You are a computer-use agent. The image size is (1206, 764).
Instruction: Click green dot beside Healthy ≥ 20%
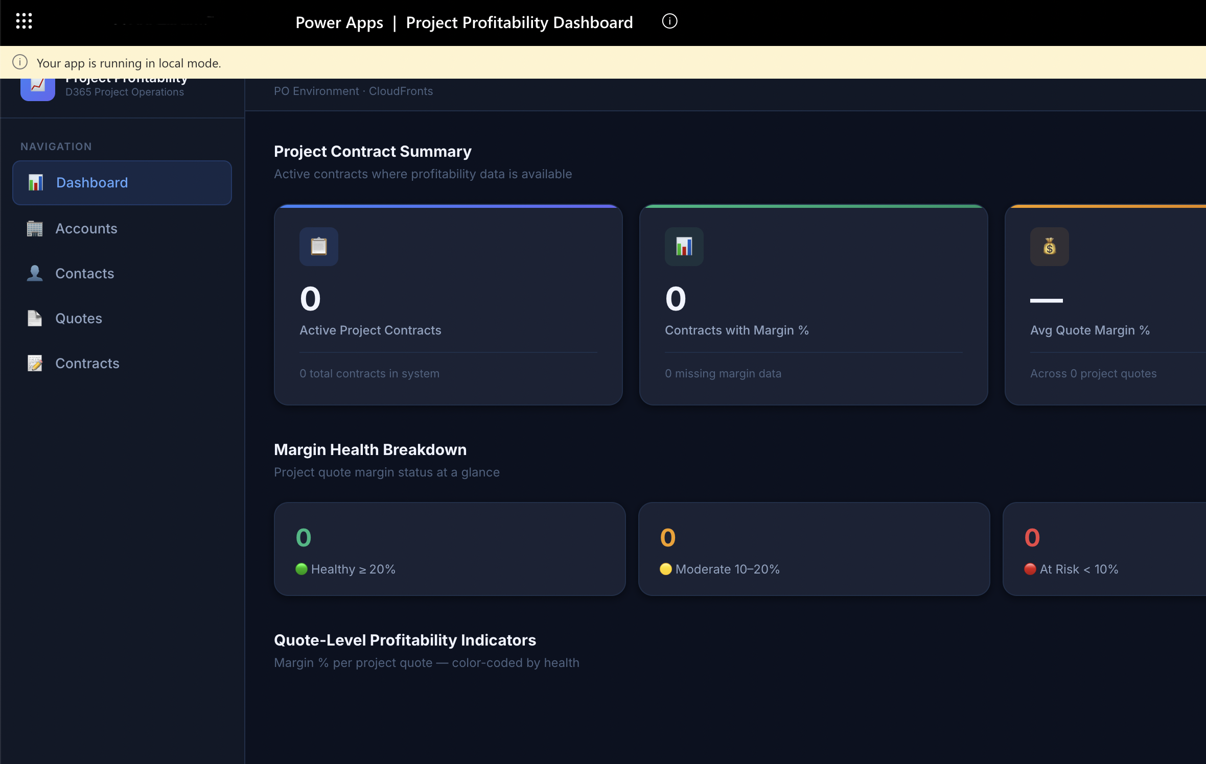pos(301,569)
